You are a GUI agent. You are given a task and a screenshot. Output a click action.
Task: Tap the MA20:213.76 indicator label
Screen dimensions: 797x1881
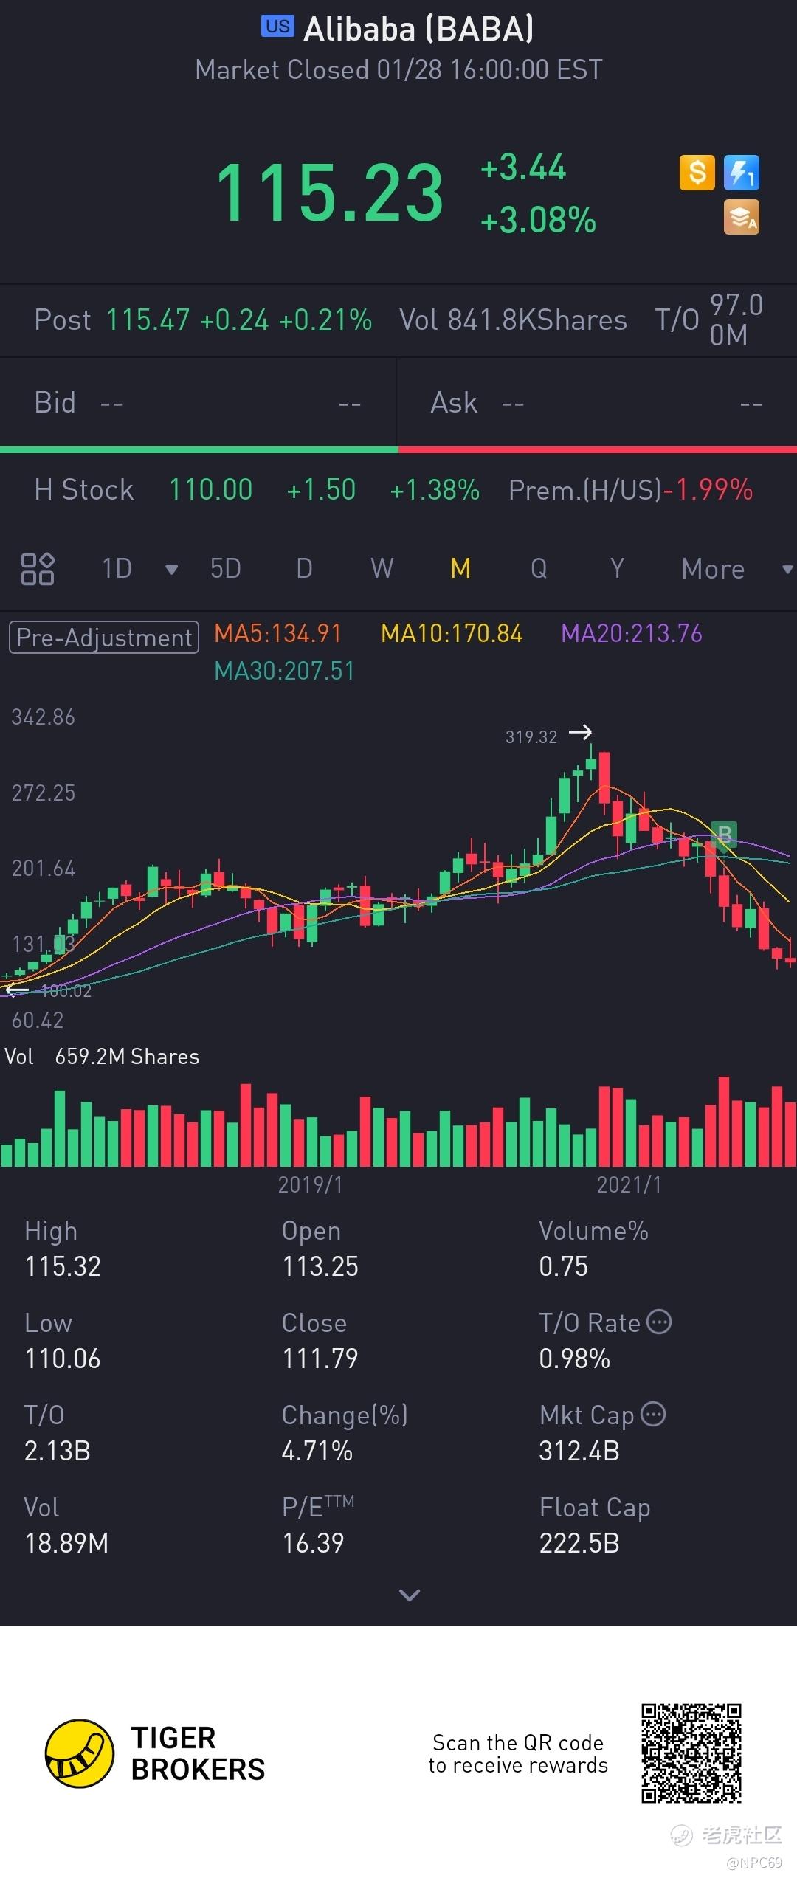632,633
